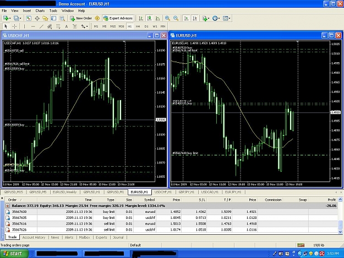This screenshot has width=344, height=258.
Task: Open the News terminal tab
Action: [x=55, y=238]
